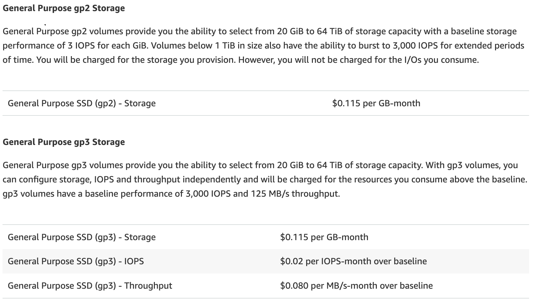Click the General Purpose gp2 Storage heading
This screenshot has width=538, height=302.
click(64, 8)
